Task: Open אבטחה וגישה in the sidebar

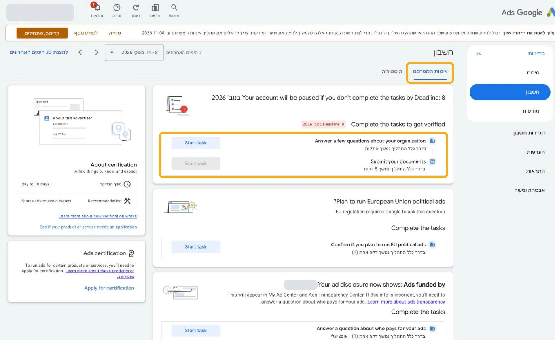Action: 530,190
